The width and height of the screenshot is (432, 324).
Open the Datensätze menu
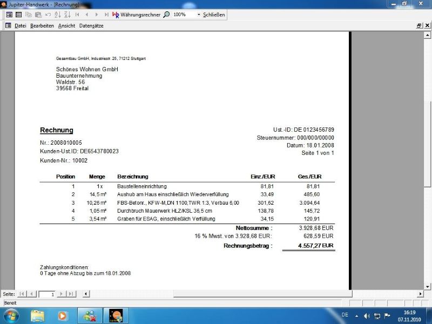pos(91,25)
